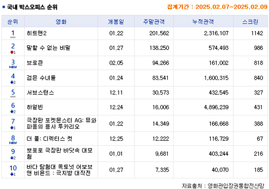The image size is (269, 189).
Task: Open the movie title 브로큰
Action: pyautogui.click(x=35, y=63)
